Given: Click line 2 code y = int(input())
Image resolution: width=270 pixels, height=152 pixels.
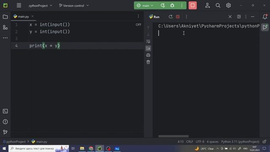Looking at the screenshot, I should 50,32.
